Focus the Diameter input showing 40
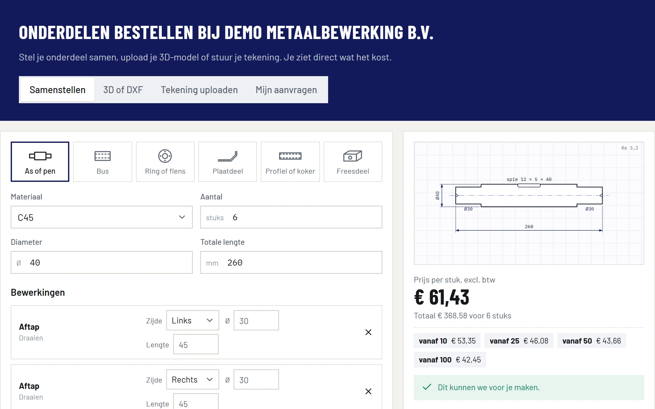The width and height of the screenshot is (655, 409). click(x=102, y=262)
